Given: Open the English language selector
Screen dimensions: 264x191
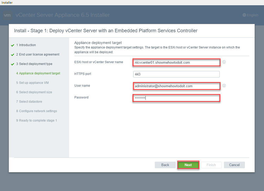Looking at the screenshot, I should (250, 15).
